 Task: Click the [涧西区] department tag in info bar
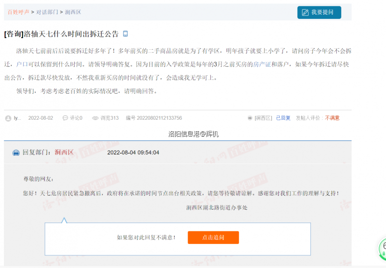[263, 118]
